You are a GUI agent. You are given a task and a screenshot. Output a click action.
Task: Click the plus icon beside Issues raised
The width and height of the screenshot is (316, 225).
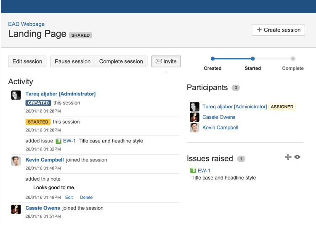[x=288, y=157]
